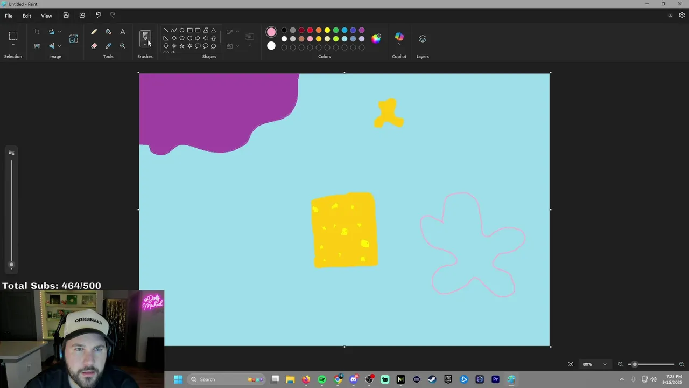Viewport: 689px width, 388px height.
Task: Pick the brown color swatch
Action: (301, 39)
